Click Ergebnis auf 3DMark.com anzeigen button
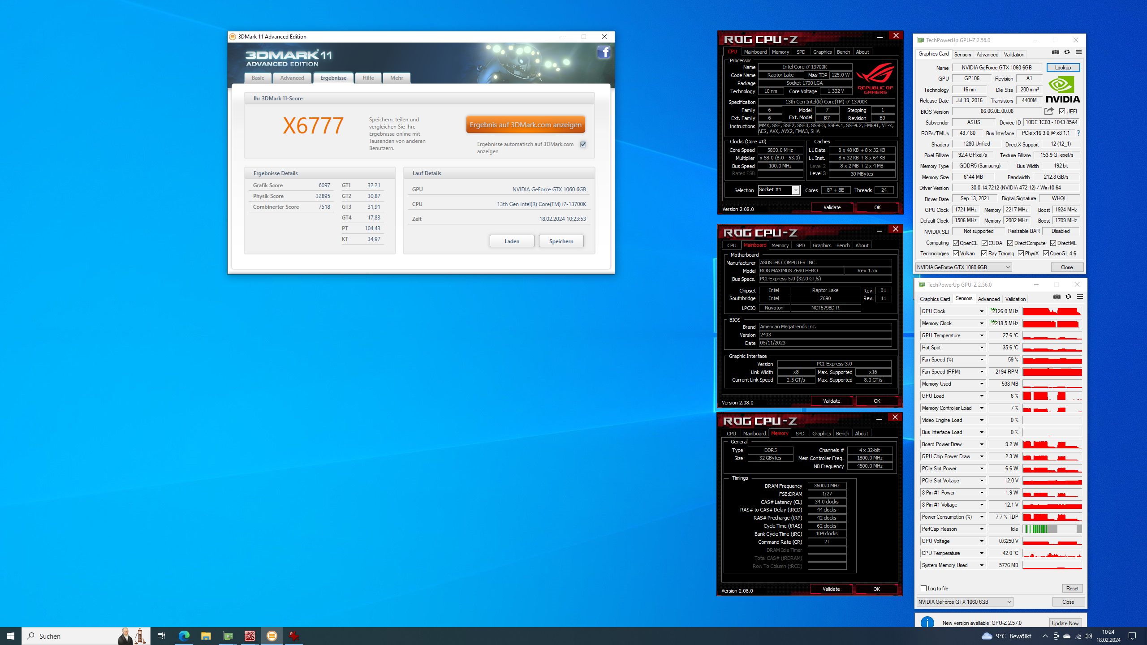 click(x=526, y=125)
